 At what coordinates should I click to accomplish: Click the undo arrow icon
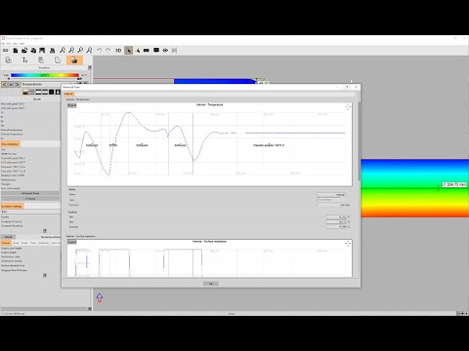click(x=100, y=51)
